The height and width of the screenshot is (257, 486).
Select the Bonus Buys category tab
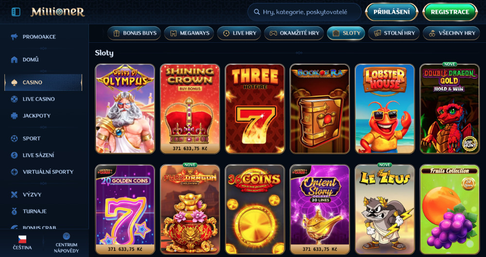[x=134, y=33]
